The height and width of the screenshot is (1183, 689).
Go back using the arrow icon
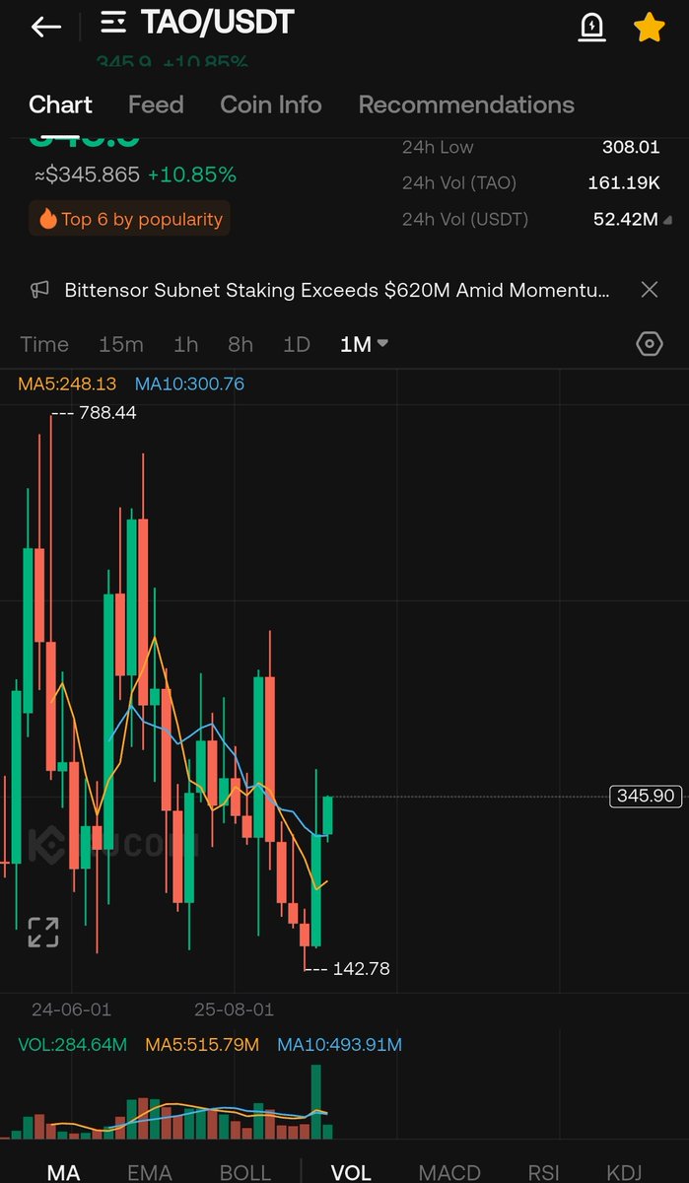(46, 27)
